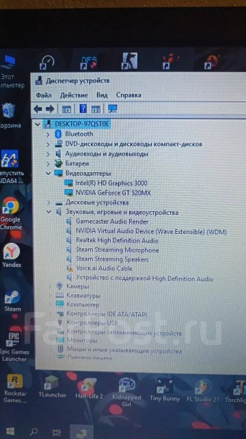Click the Видеоадаптеры display category icon
The height and width of the screenshot is (439, 246).
(x=59, y=174)
